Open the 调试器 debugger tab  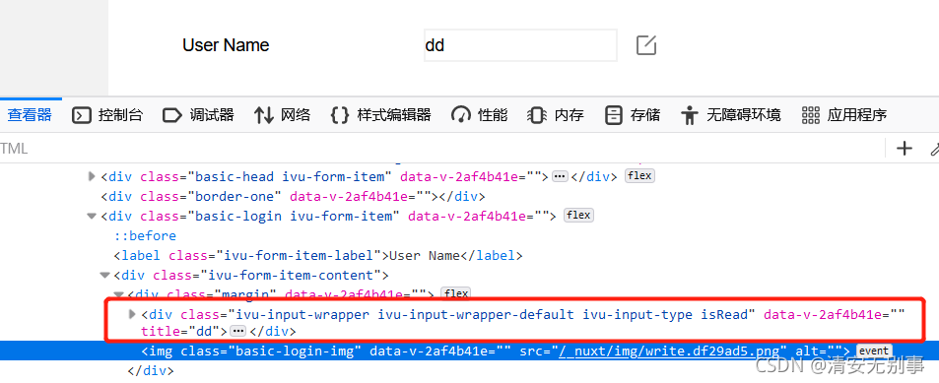[x=198, y=115]
